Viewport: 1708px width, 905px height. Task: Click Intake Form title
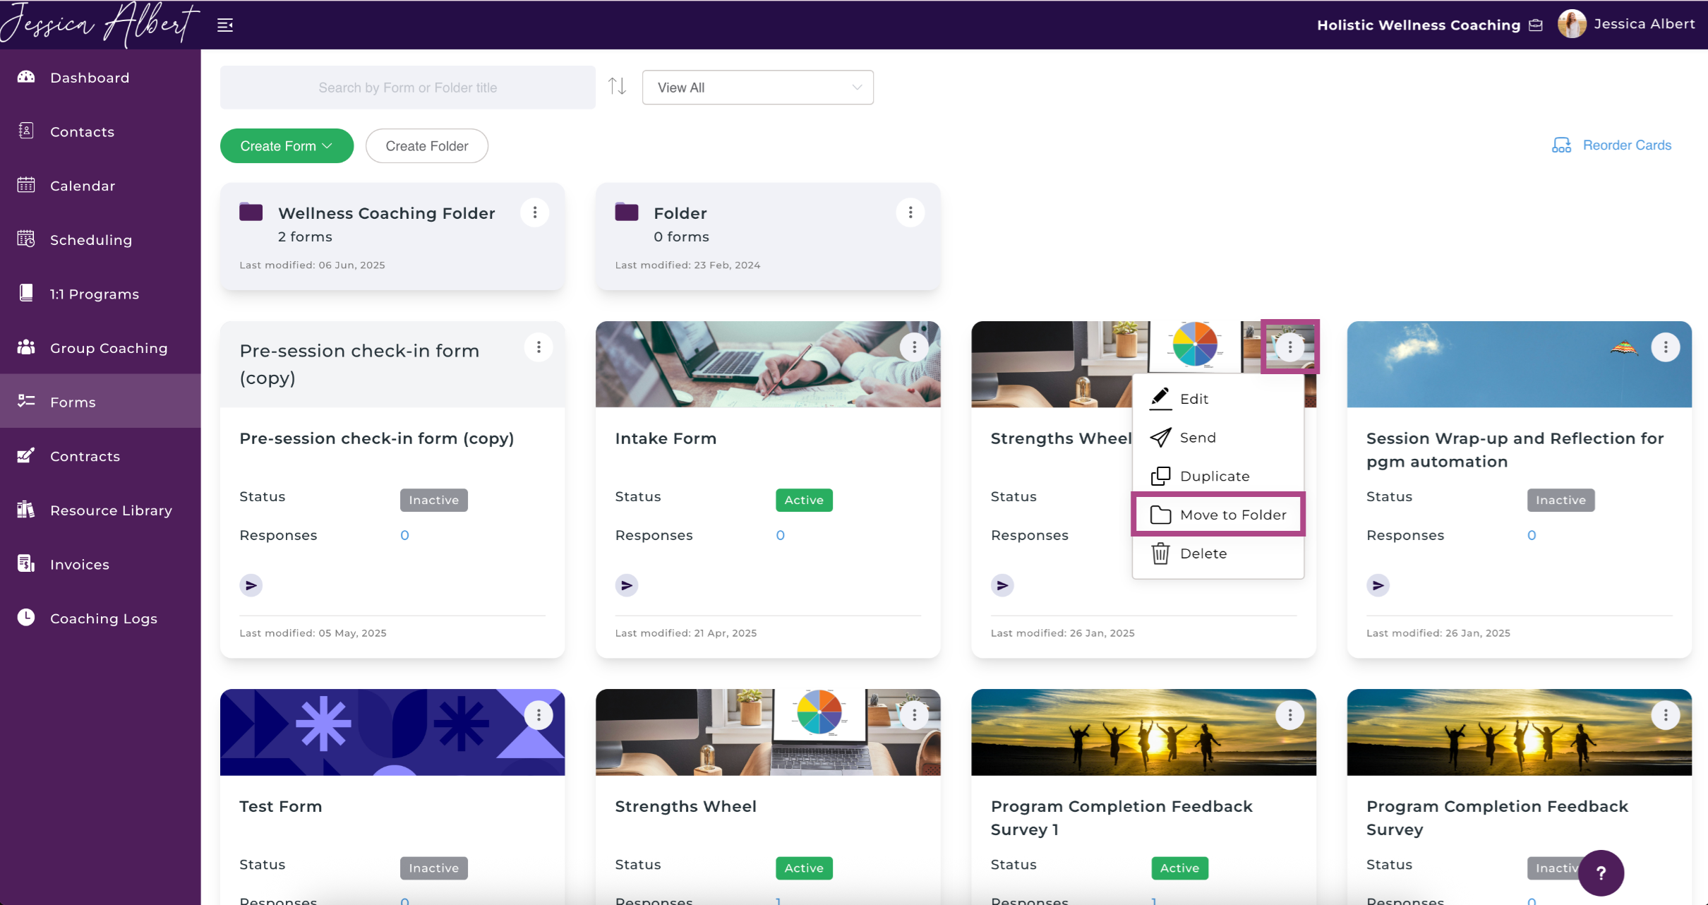point(666,438)
